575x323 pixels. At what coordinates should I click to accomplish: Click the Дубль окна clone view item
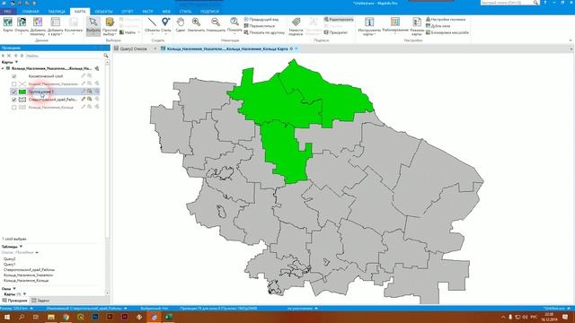[438, 26]
